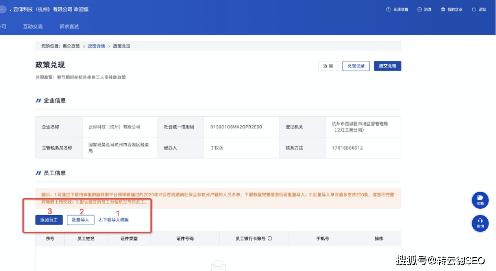Expand the account dropdown near company name

pos(3,10)
